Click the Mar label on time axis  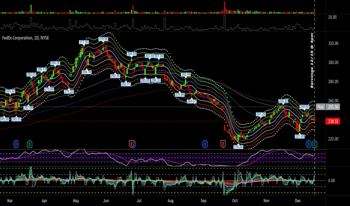(x=10, y=201)
